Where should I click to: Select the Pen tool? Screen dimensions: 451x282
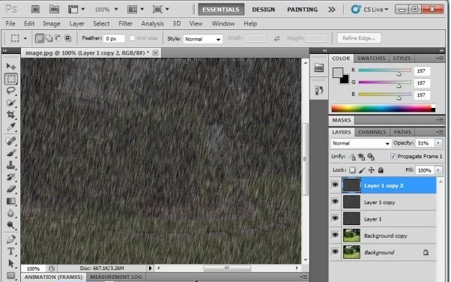tap(11, 239)
